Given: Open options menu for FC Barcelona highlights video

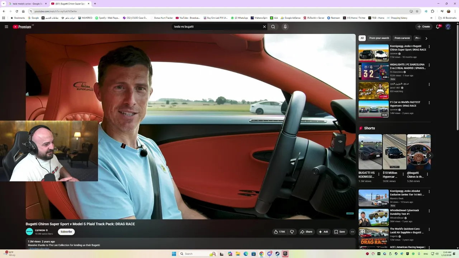Looking at the screenshot, I should tap(429, 65).
